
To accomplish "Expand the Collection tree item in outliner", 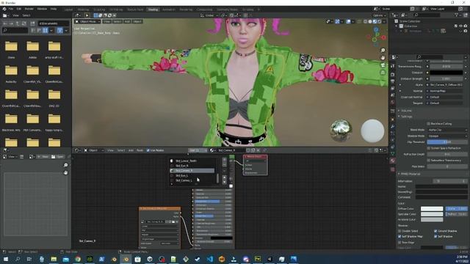I will tap(397, 26).
